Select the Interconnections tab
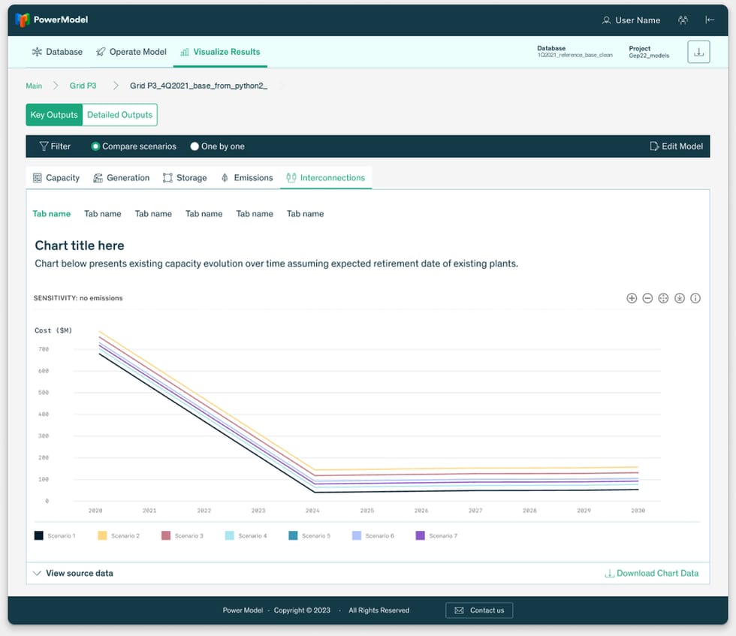 (x=326, y=178)
